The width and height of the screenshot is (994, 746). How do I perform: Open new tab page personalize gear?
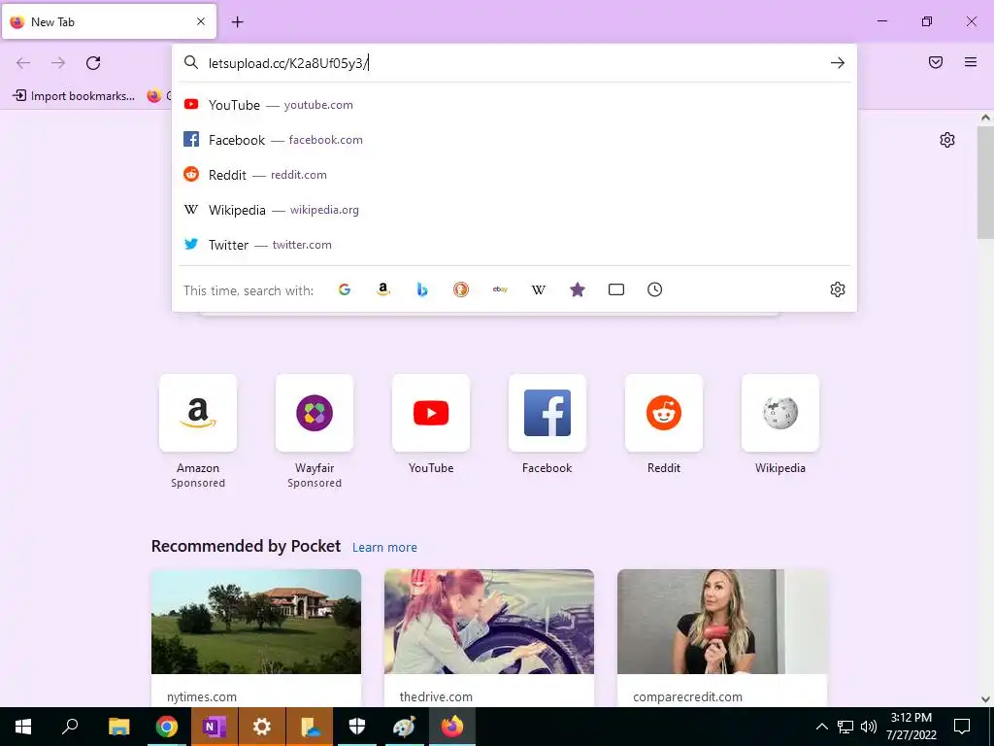pyautogui.click(x=947, y=140)
